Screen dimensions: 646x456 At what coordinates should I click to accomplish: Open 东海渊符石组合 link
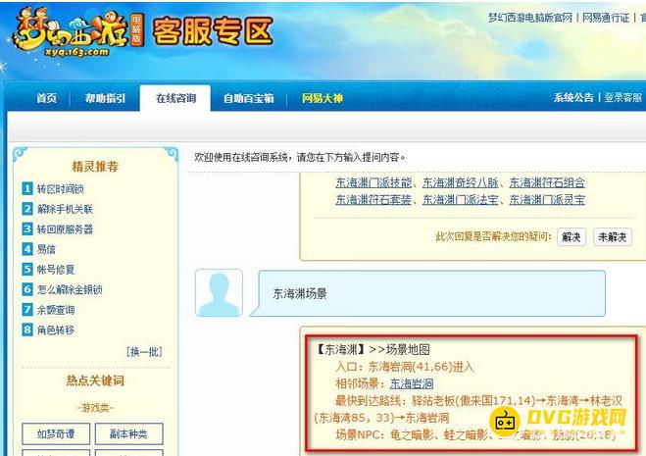[x=547, y=182]
